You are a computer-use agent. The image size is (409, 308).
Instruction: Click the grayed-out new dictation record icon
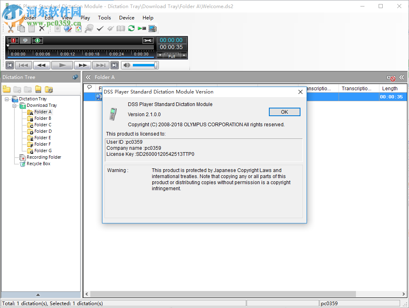58,28
